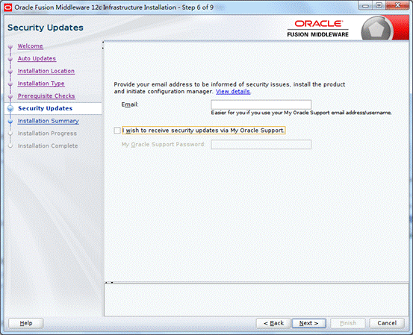This screenshot has width=413, height=335.
Task: Open the View details link
Action: [233, 92]
